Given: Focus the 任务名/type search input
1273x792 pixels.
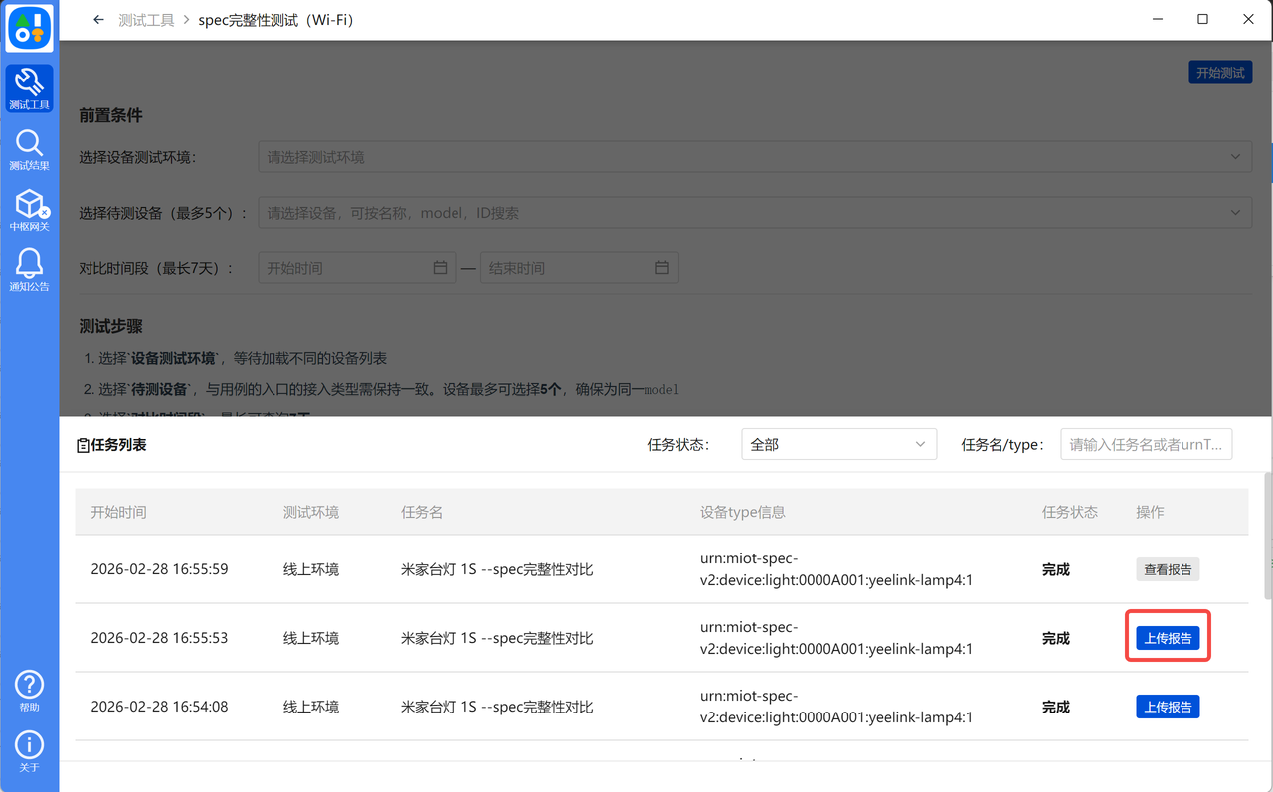Looking at the screenshot, I should coord(1147,445).
